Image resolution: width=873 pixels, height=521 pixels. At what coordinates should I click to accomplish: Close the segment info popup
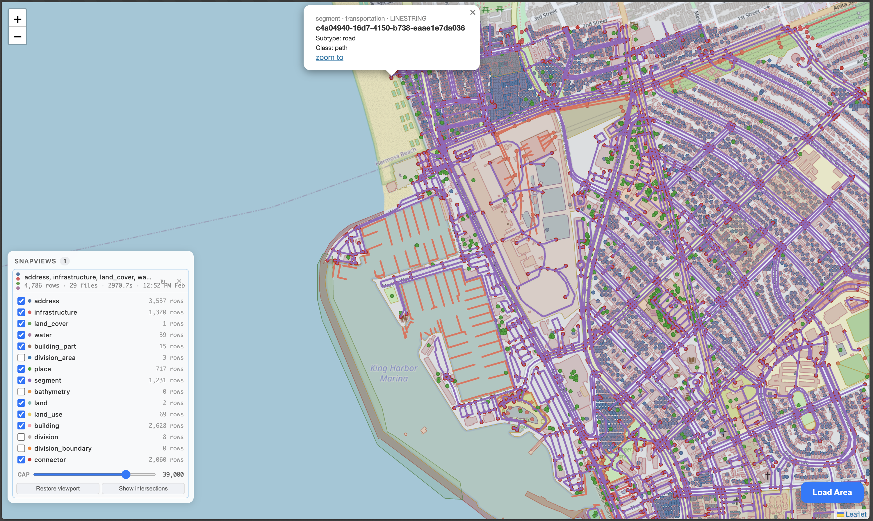[x=473, y=13]
